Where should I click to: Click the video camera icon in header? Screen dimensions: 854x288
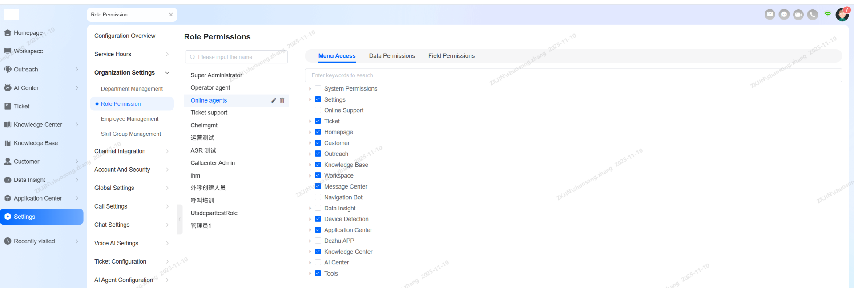[x=798, y=14]
